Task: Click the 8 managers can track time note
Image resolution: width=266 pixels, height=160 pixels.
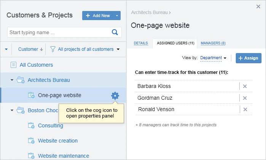Action: (176, 125)
